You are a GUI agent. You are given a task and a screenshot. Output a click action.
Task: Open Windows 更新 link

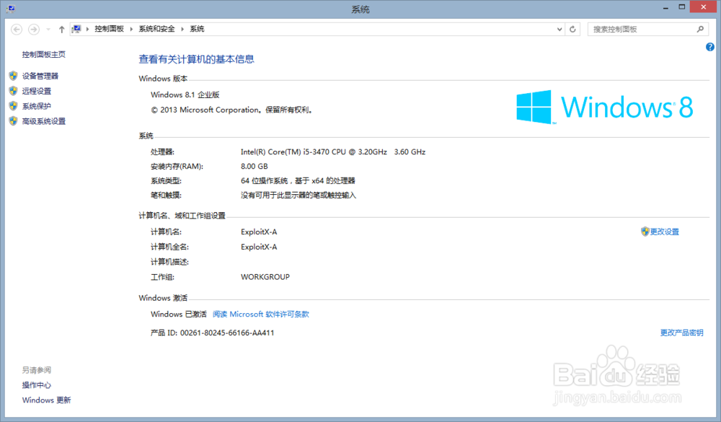tap(46, 400)
